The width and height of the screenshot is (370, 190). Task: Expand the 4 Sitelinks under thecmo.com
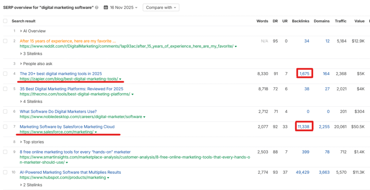tap(31, 102)
